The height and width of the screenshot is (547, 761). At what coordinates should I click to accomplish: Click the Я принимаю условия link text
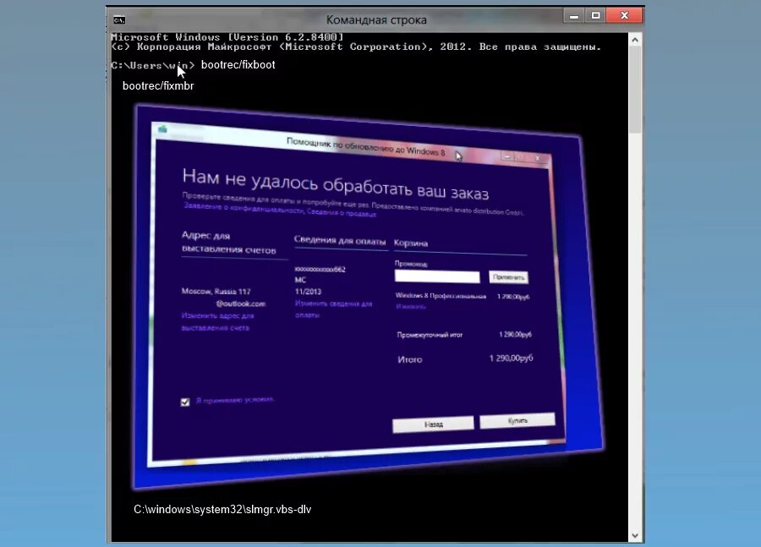pyautogui.click(x=235, y=400)
